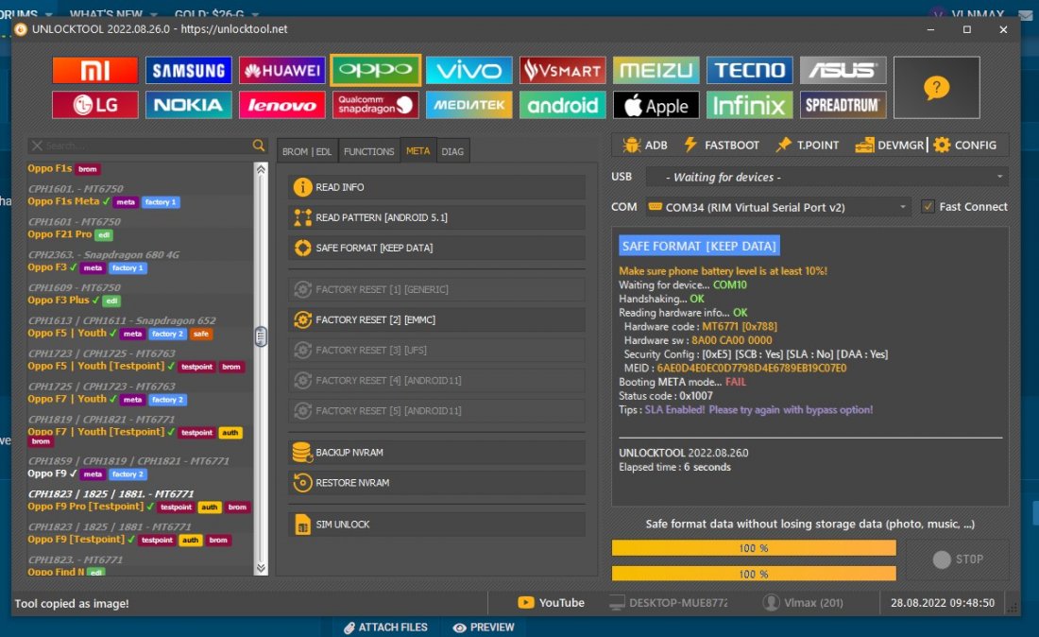Screen dimensions: 1039x637
Task: Select the Huawei brand logo
Action: pyautogui.click(x=282, y=70)
